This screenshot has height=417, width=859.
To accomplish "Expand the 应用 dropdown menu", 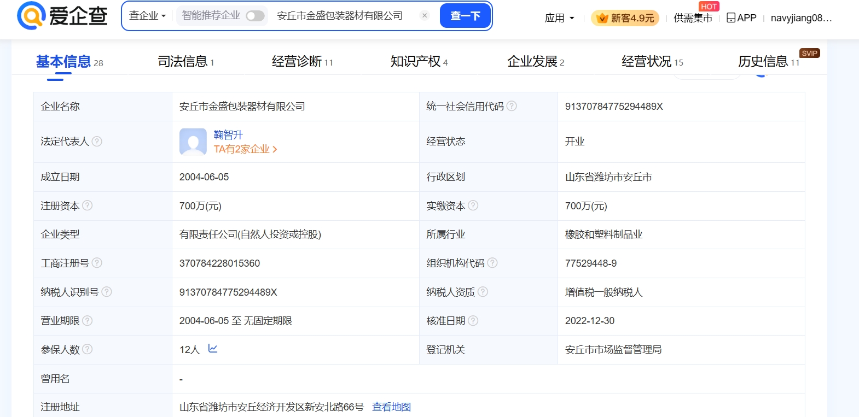I will click(x=559, y=18).
